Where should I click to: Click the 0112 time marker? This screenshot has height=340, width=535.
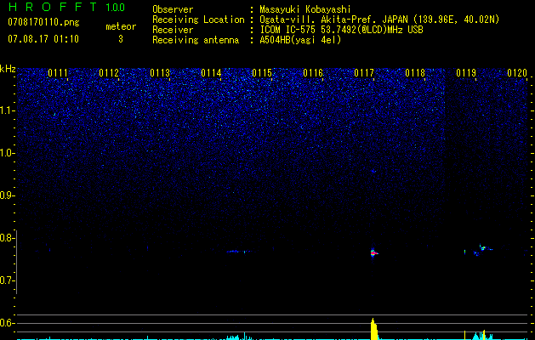pos(109,73)
